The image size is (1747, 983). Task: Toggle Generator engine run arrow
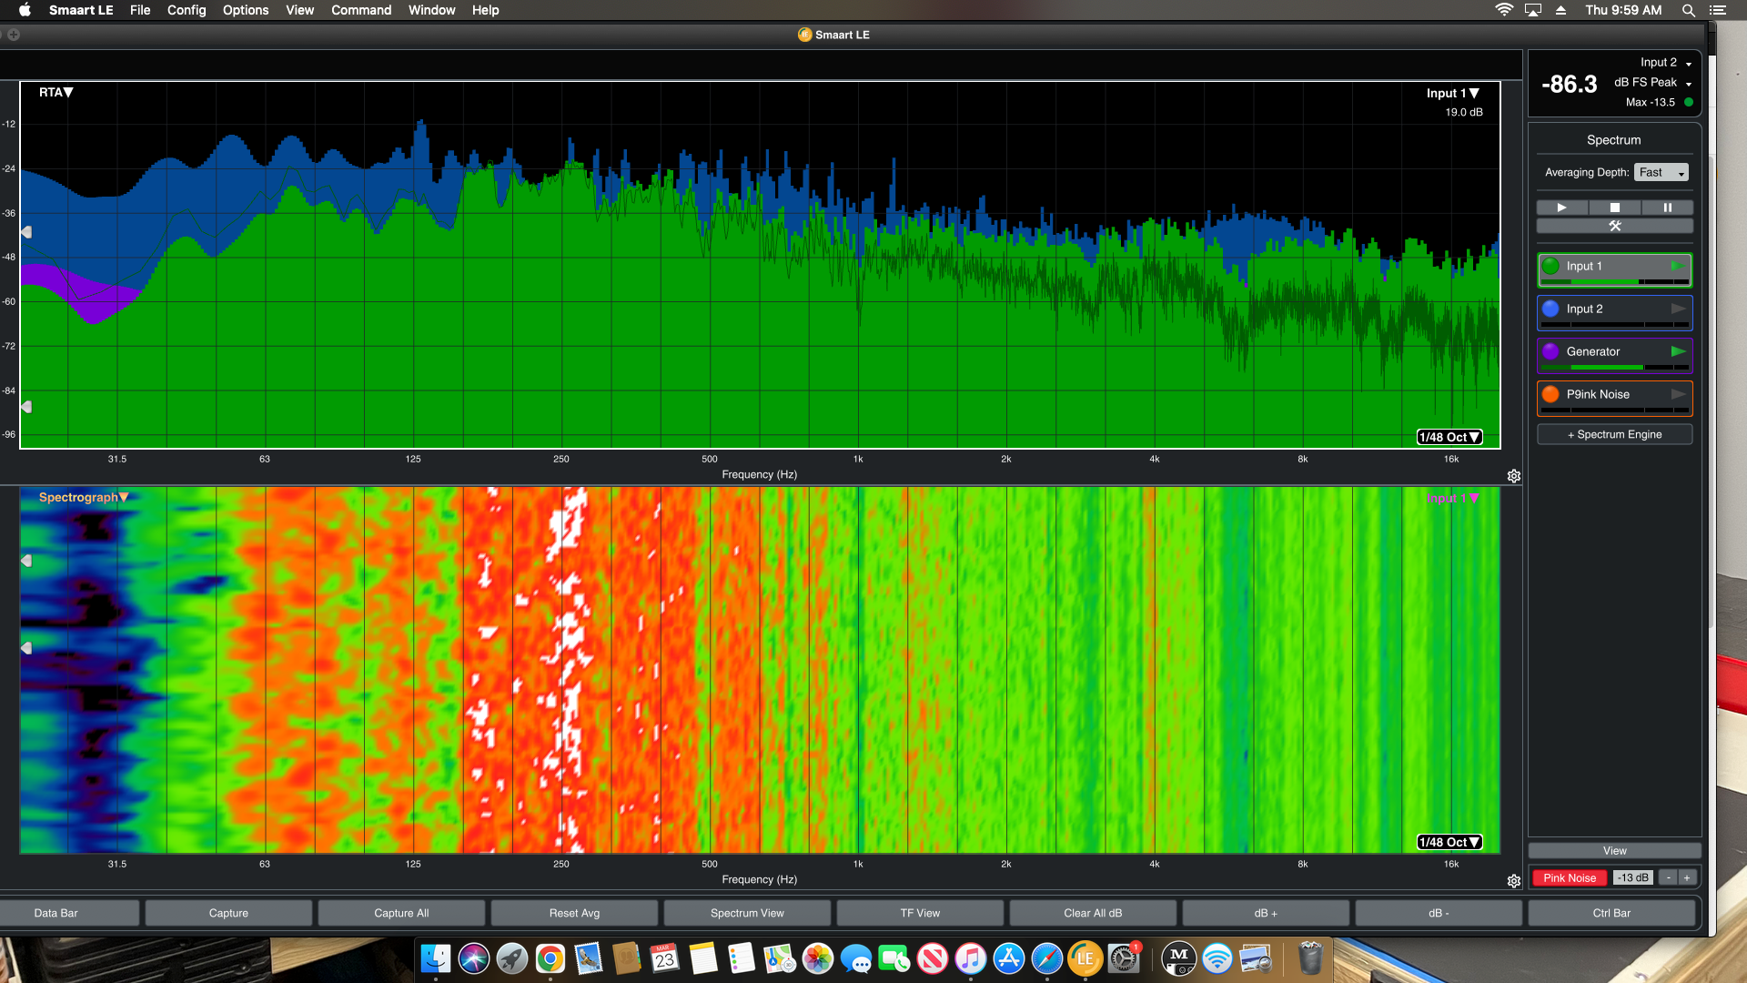point(1678,351)
